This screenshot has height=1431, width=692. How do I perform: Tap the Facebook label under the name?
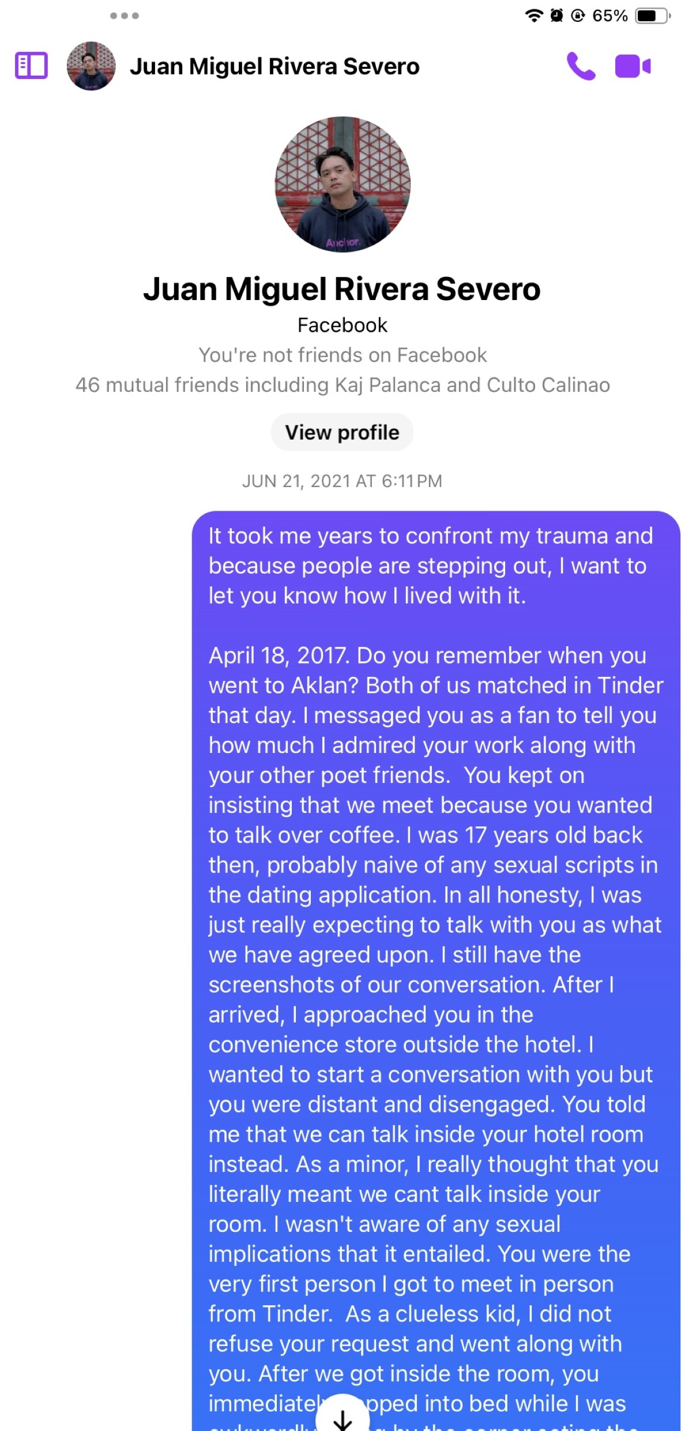pyautogui.click(x=343, y=325)
